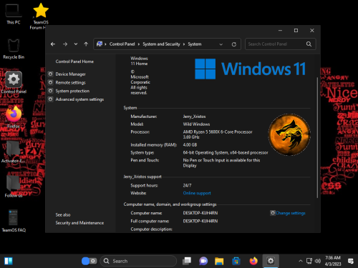Show hidden tray icons chevron
This screenshot has width=358, height=268.
[301, 261]
